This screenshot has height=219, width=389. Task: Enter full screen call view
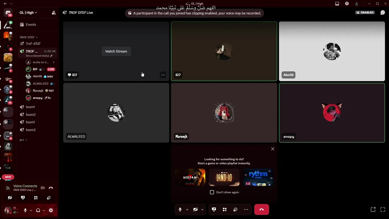click(383, 210)
